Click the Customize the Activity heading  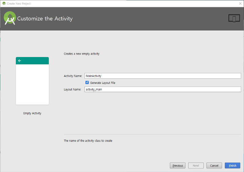point(45,19)
